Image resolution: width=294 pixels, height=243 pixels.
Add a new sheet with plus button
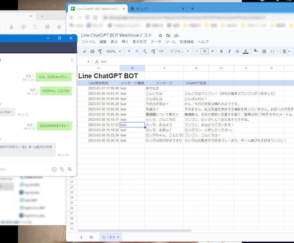(81, 237)
